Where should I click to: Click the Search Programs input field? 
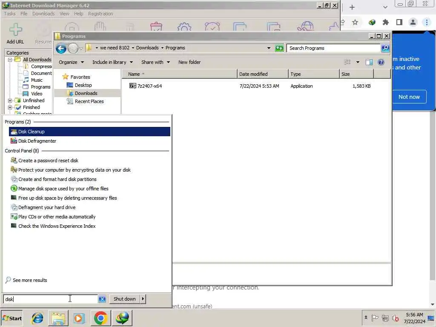pyautogui.click(x=333, y=48)
